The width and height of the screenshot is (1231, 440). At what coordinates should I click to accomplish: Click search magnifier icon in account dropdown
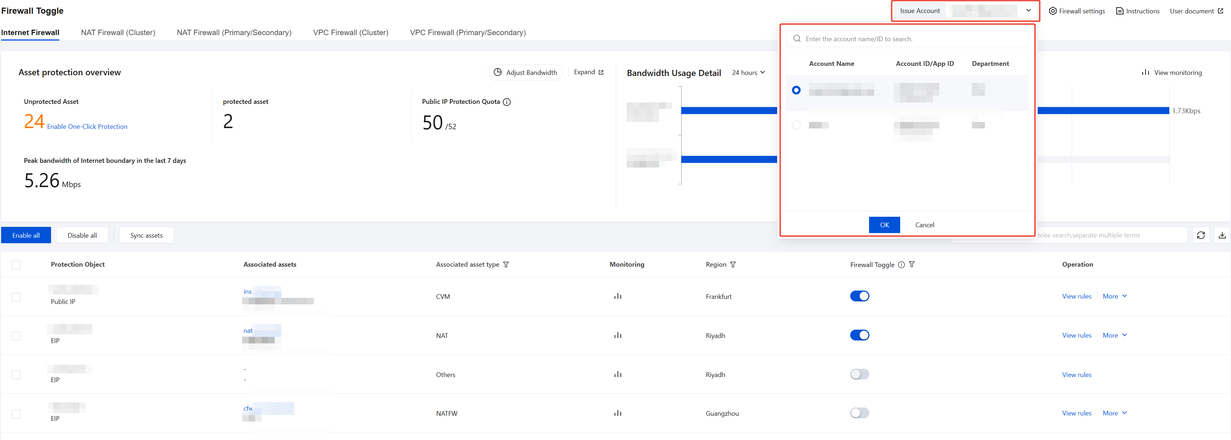797,39
